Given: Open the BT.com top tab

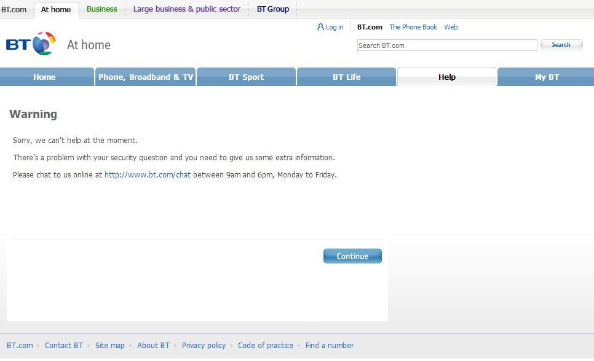Looking at the screenshot, I should coord(14,9).
